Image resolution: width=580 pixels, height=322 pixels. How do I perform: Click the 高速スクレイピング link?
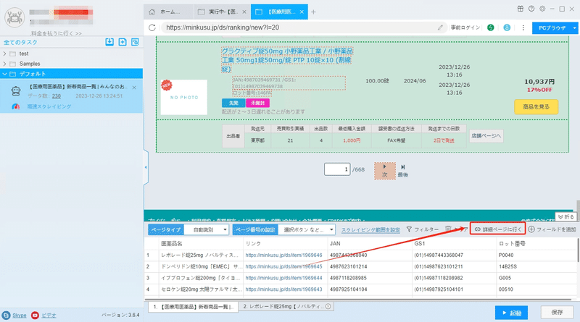tap(49, 106)
